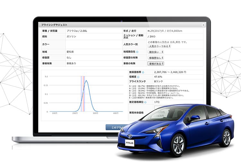
Task: Click the peak of the blue curve
Action: (x=86, y=81)
